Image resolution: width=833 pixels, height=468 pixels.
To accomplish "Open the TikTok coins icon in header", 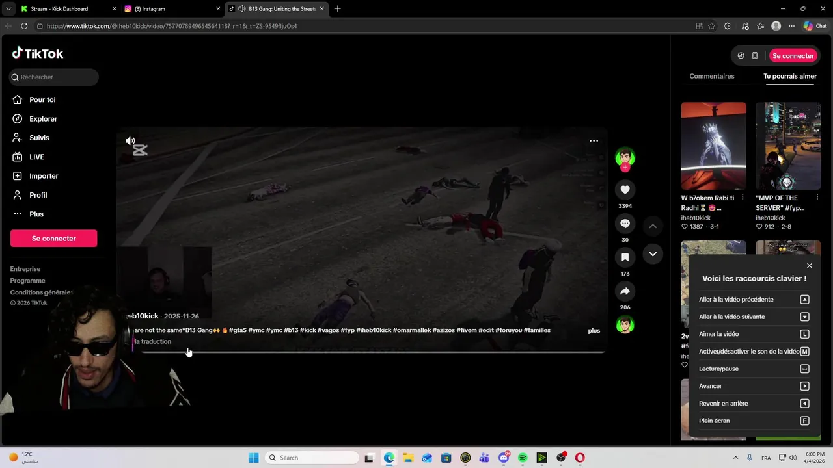I will click(741, 56).
